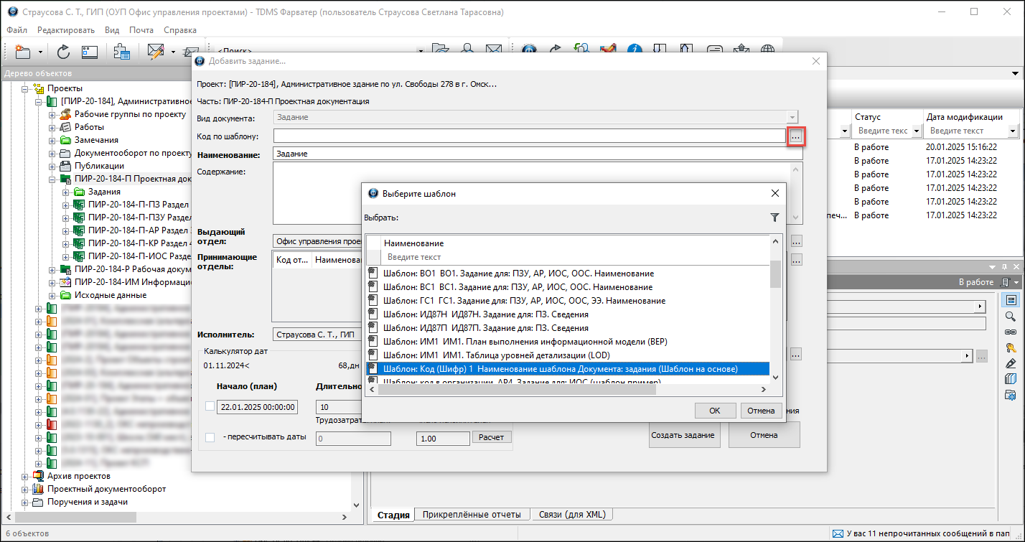This screenshot has height=542, width=1025.
Task: Click the keys icon in right sidebar
Action: [1011, 347]
